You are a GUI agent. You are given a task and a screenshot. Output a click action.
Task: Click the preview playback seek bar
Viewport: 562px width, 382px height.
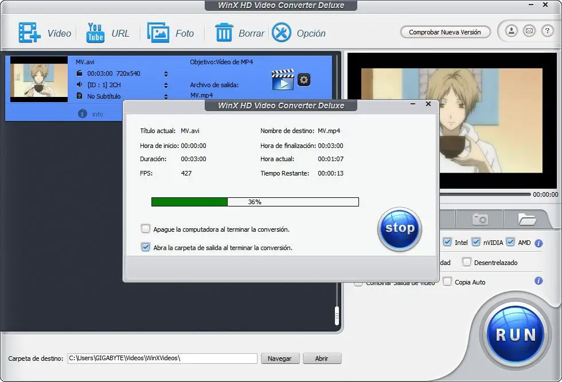pyautogui.click(x=485, y=194)
